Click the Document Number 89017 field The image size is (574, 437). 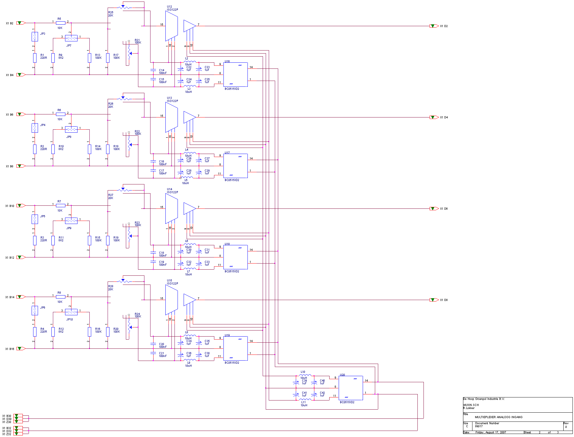coord(479,426)
